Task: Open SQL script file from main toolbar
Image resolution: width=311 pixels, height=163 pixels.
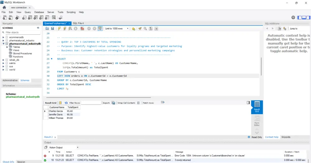Action: point(11,18)
